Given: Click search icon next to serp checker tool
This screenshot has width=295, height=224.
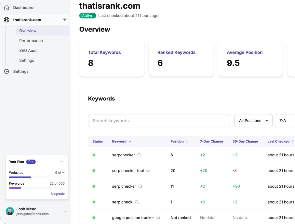Looking at the screenshot, I should tap(148, 171).
